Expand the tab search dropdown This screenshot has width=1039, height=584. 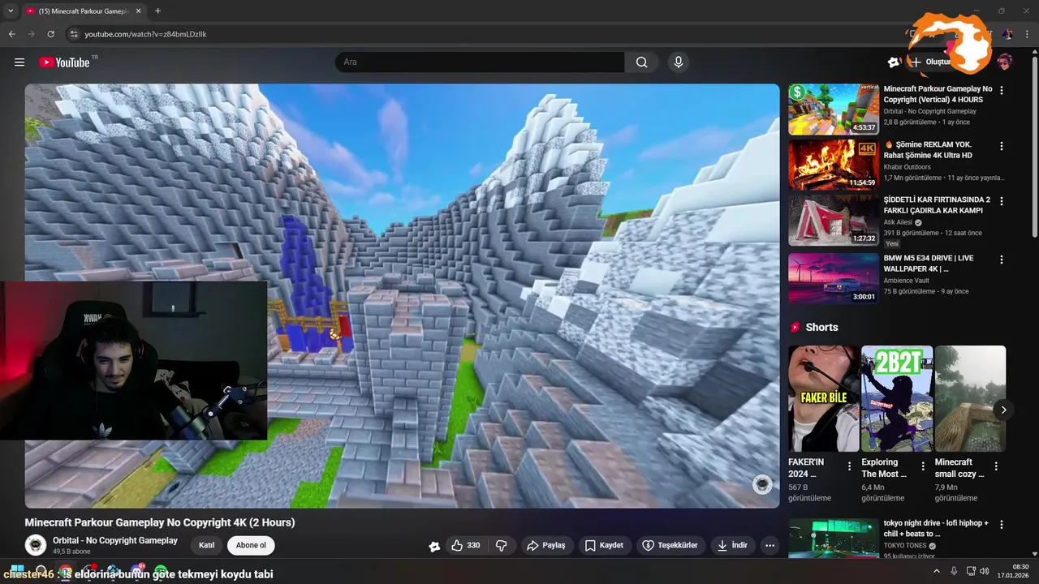10,11
